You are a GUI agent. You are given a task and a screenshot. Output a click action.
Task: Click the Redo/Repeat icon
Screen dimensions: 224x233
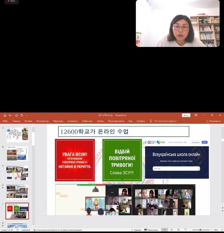(16, 115)
